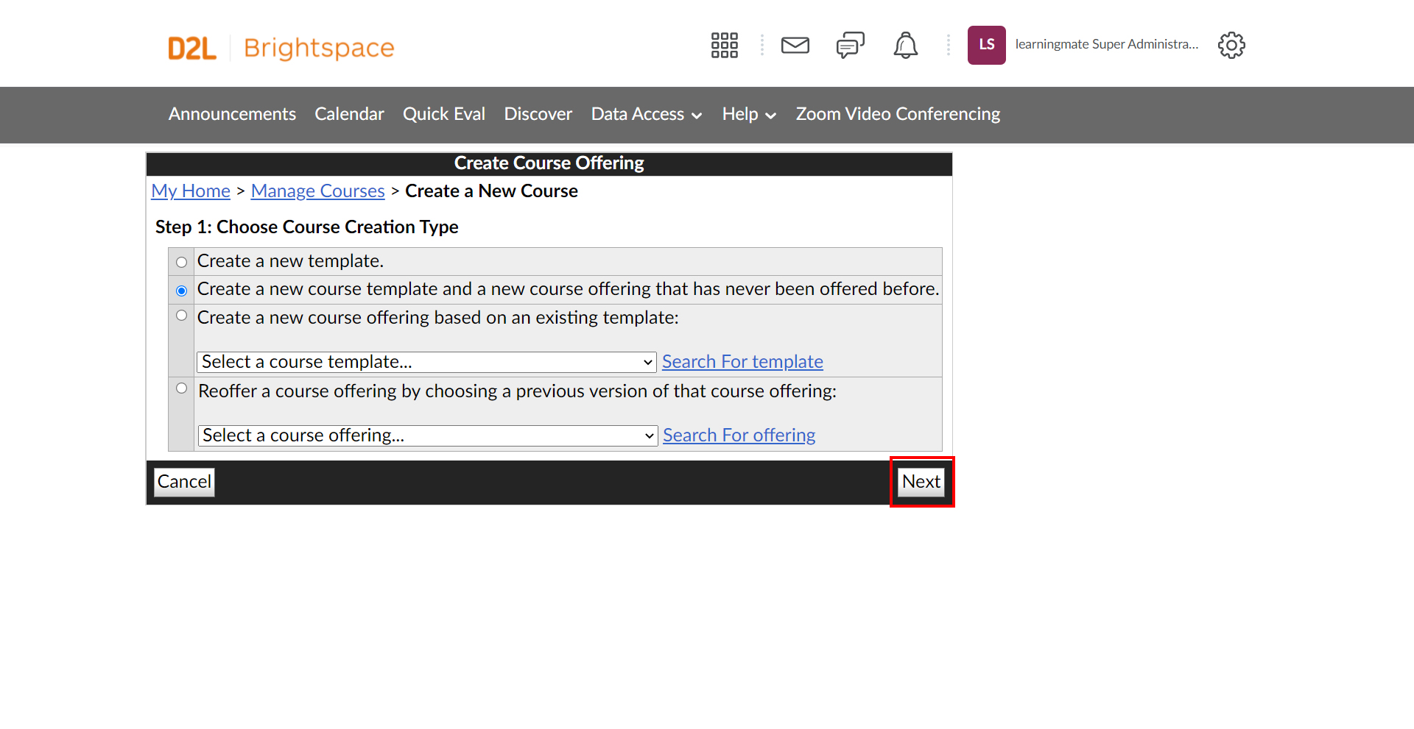1414x729 pixels.
Task: Click Search For offering link
Action: point(739,435)
